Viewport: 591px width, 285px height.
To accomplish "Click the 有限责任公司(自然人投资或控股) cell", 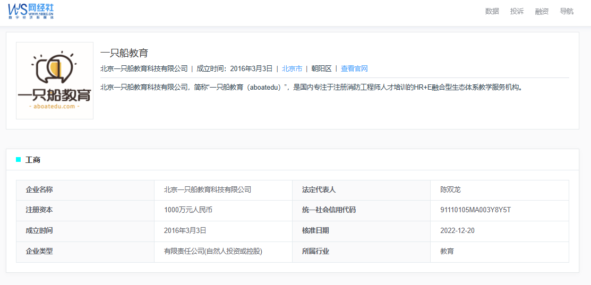I will coord(223,252).
